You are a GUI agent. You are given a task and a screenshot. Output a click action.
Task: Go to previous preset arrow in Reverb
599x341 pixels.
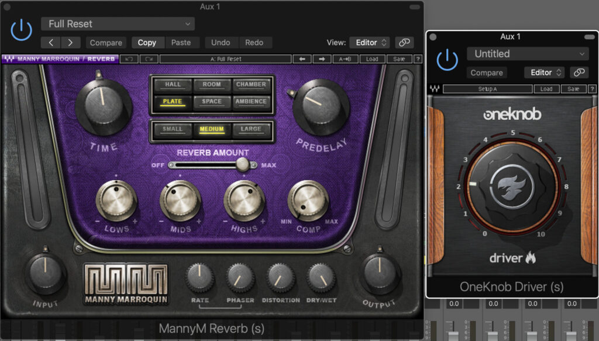coord(50,42)
